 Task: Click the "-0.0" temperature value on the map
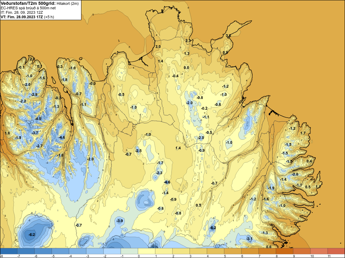click(x=92, y=83)
